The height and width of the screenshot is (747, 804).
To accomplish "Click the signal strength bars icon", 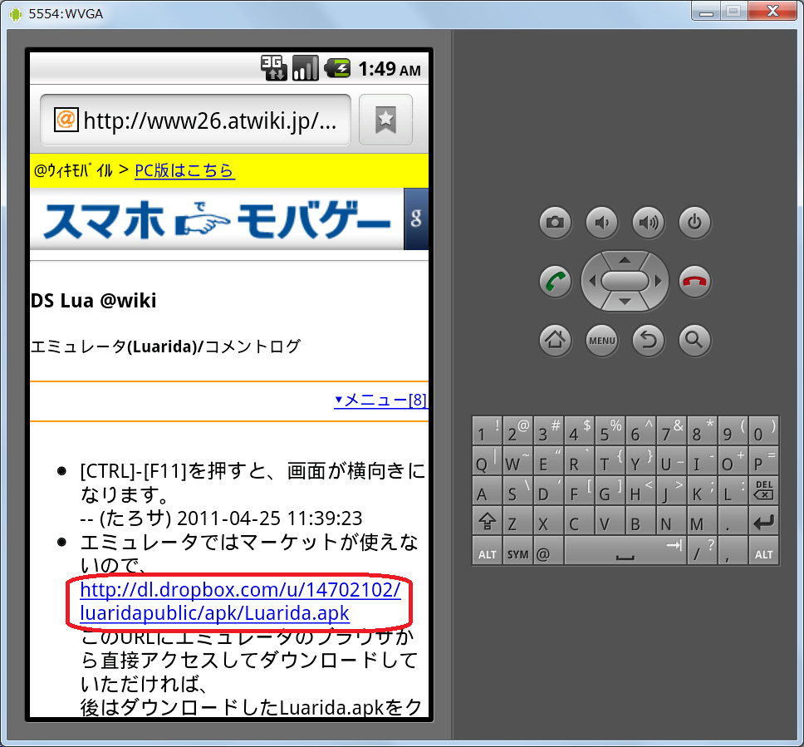I will coord(306,68).
